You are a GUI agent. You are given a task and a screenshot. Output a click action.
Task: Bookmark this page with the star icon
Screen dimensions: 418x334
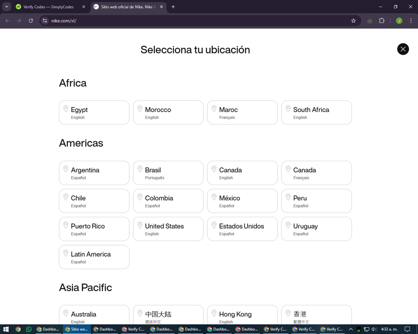click(353, 21)
